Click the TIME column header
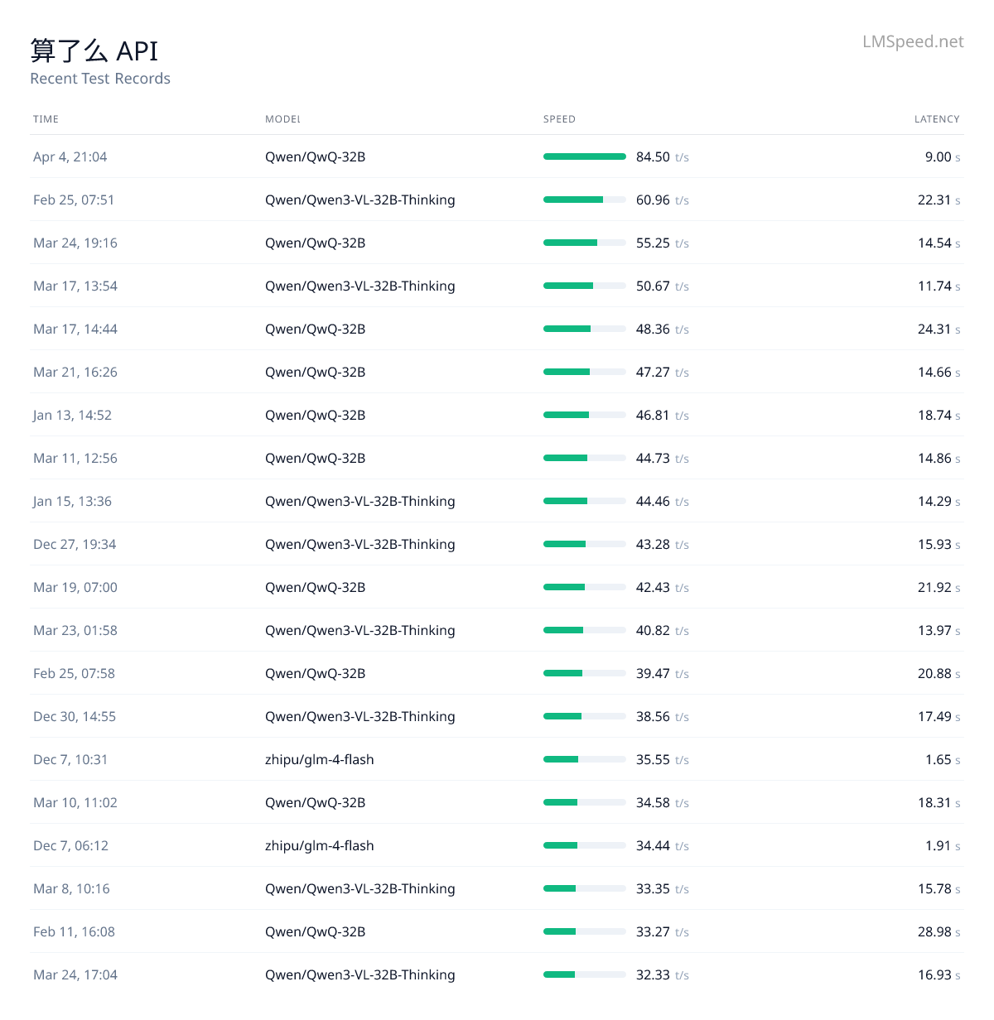Viewport: 994px width, 1020px height. pyautogui.click(x=46, y=119)
